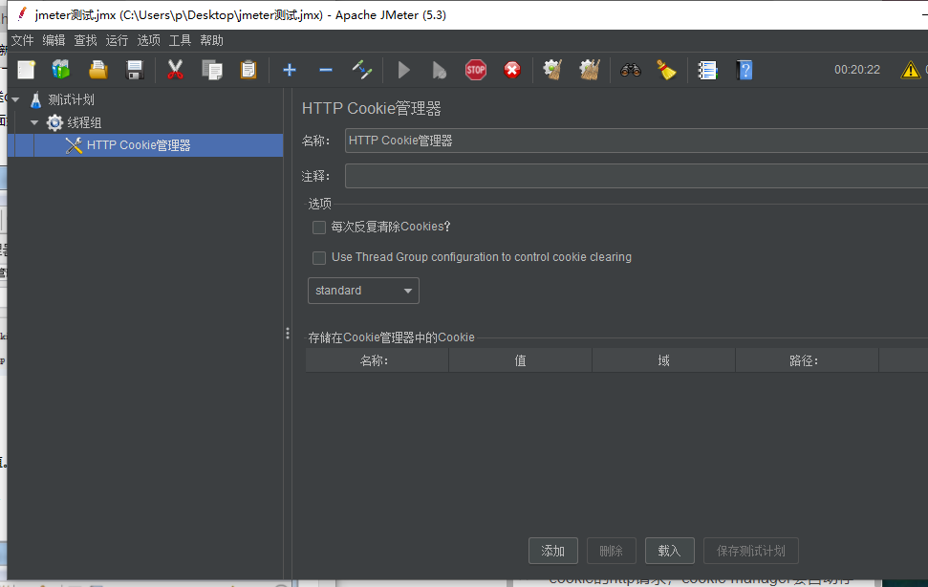The image size is (928, 587).
Task: Save the test plan with floppy icon
Action: coord(135,70)
